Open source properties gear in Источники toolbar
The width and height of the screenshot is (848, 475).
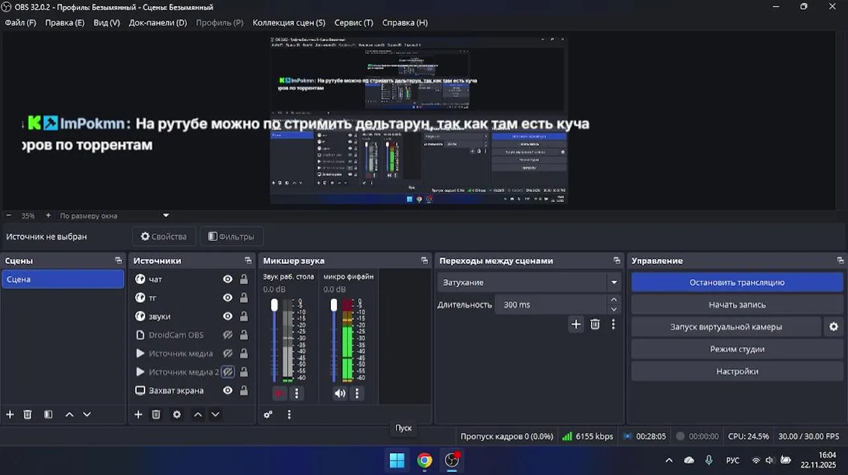click(177, 414)
